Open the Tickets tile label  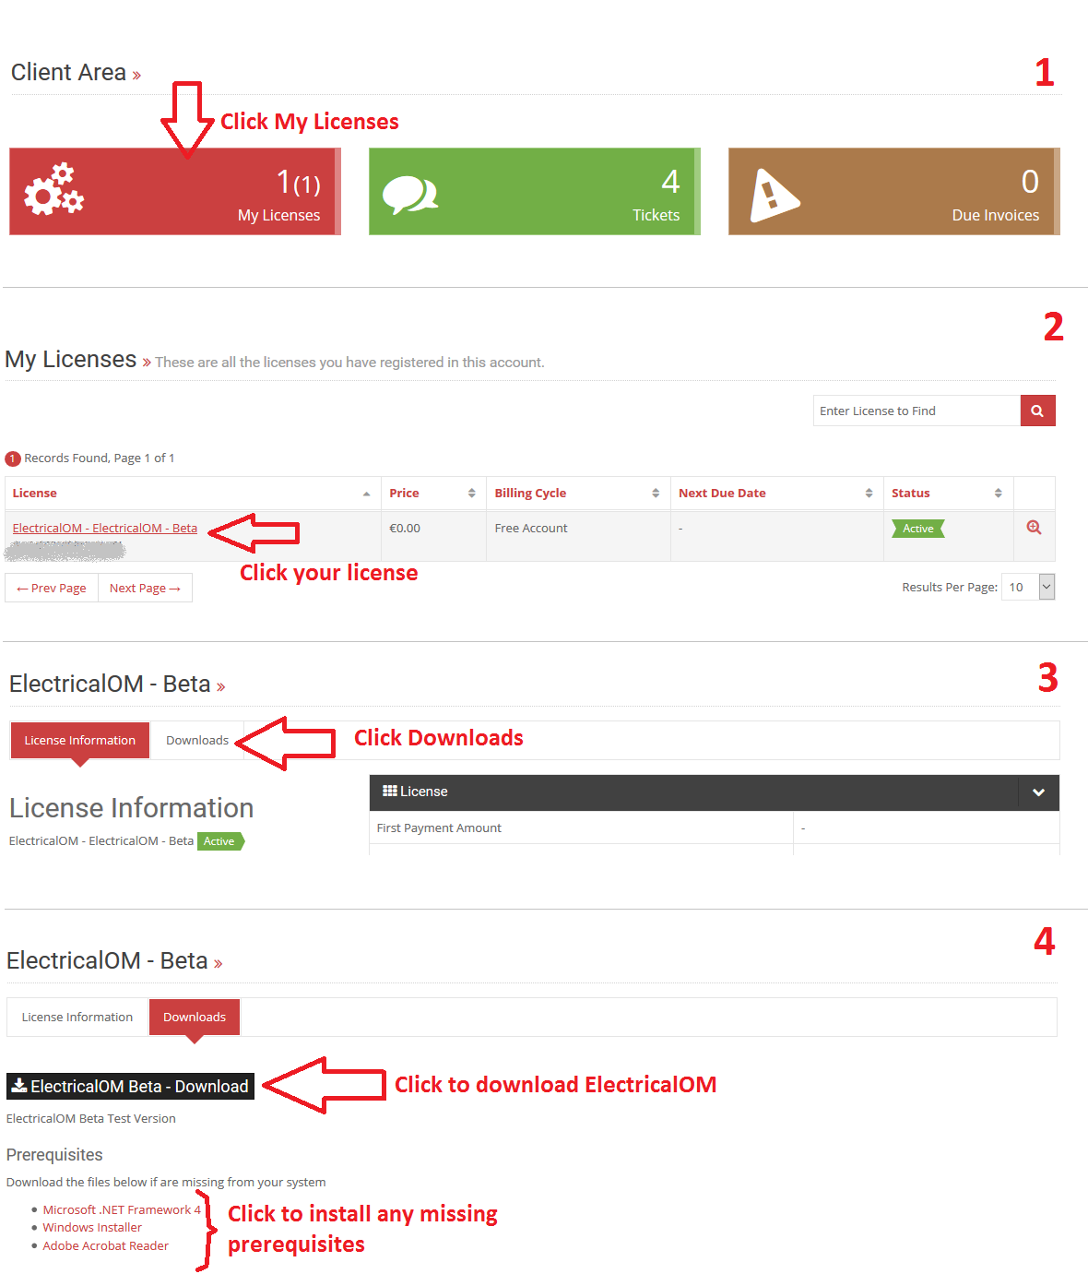[x=656, y=215]
